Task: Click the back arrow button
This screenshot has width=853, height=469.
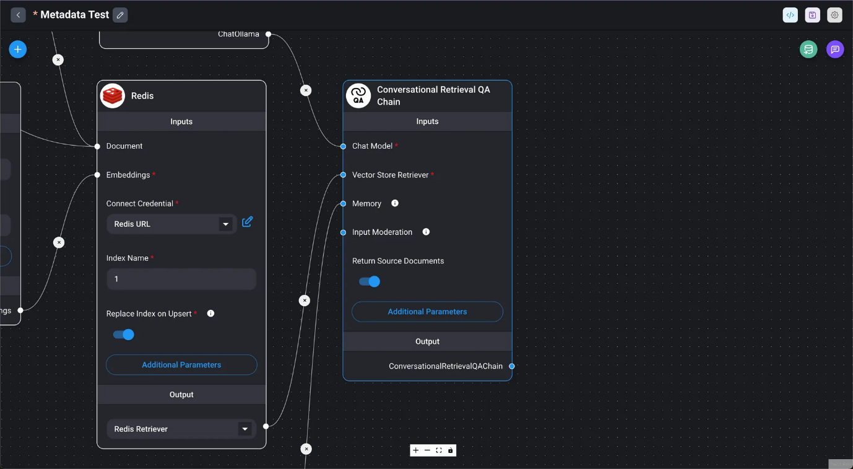Action: tap(18, 15)
